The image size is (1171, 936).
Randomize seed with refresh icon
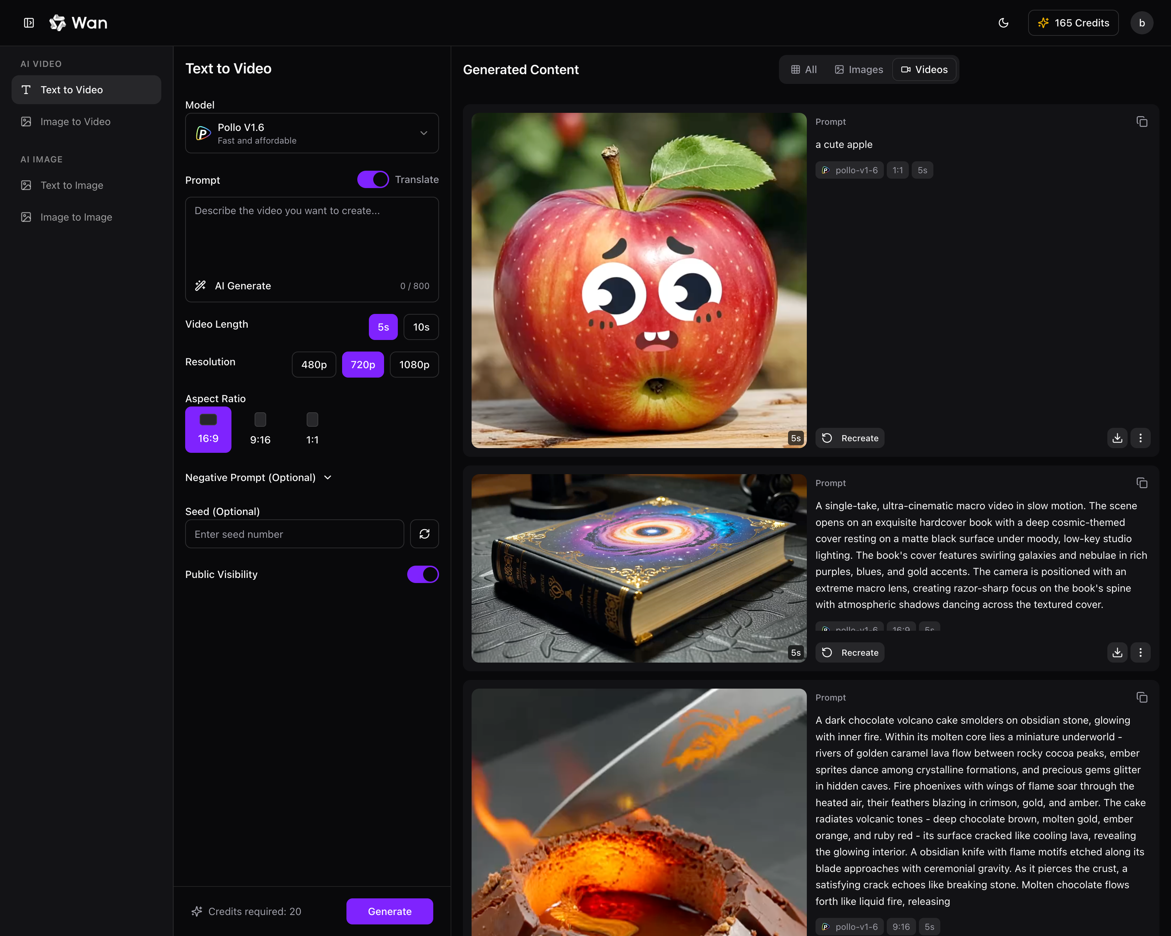[424, 534]
